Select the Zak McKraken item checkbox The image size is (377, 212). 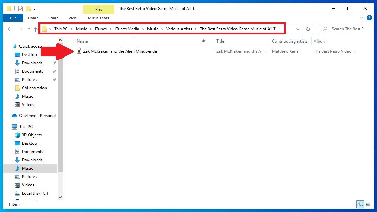tap(72, 51)
